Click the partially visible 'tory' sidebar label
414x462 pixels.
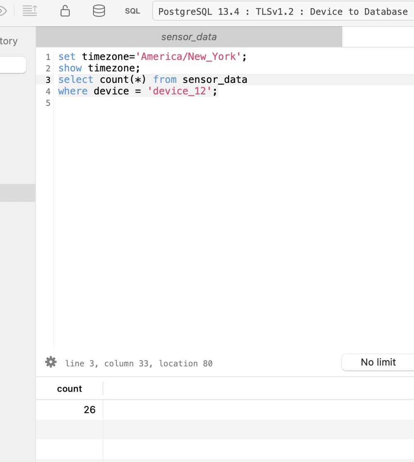[x=9, y=41]
